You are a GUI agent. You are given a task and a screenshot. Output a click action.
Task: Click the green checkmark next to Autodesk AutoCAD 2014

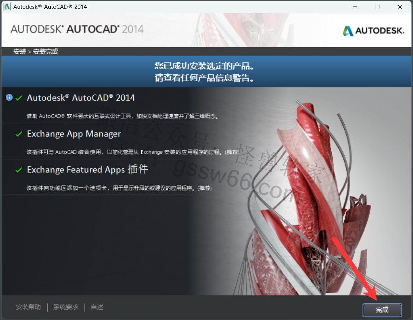pyautogui.click(x=19, y=98)
